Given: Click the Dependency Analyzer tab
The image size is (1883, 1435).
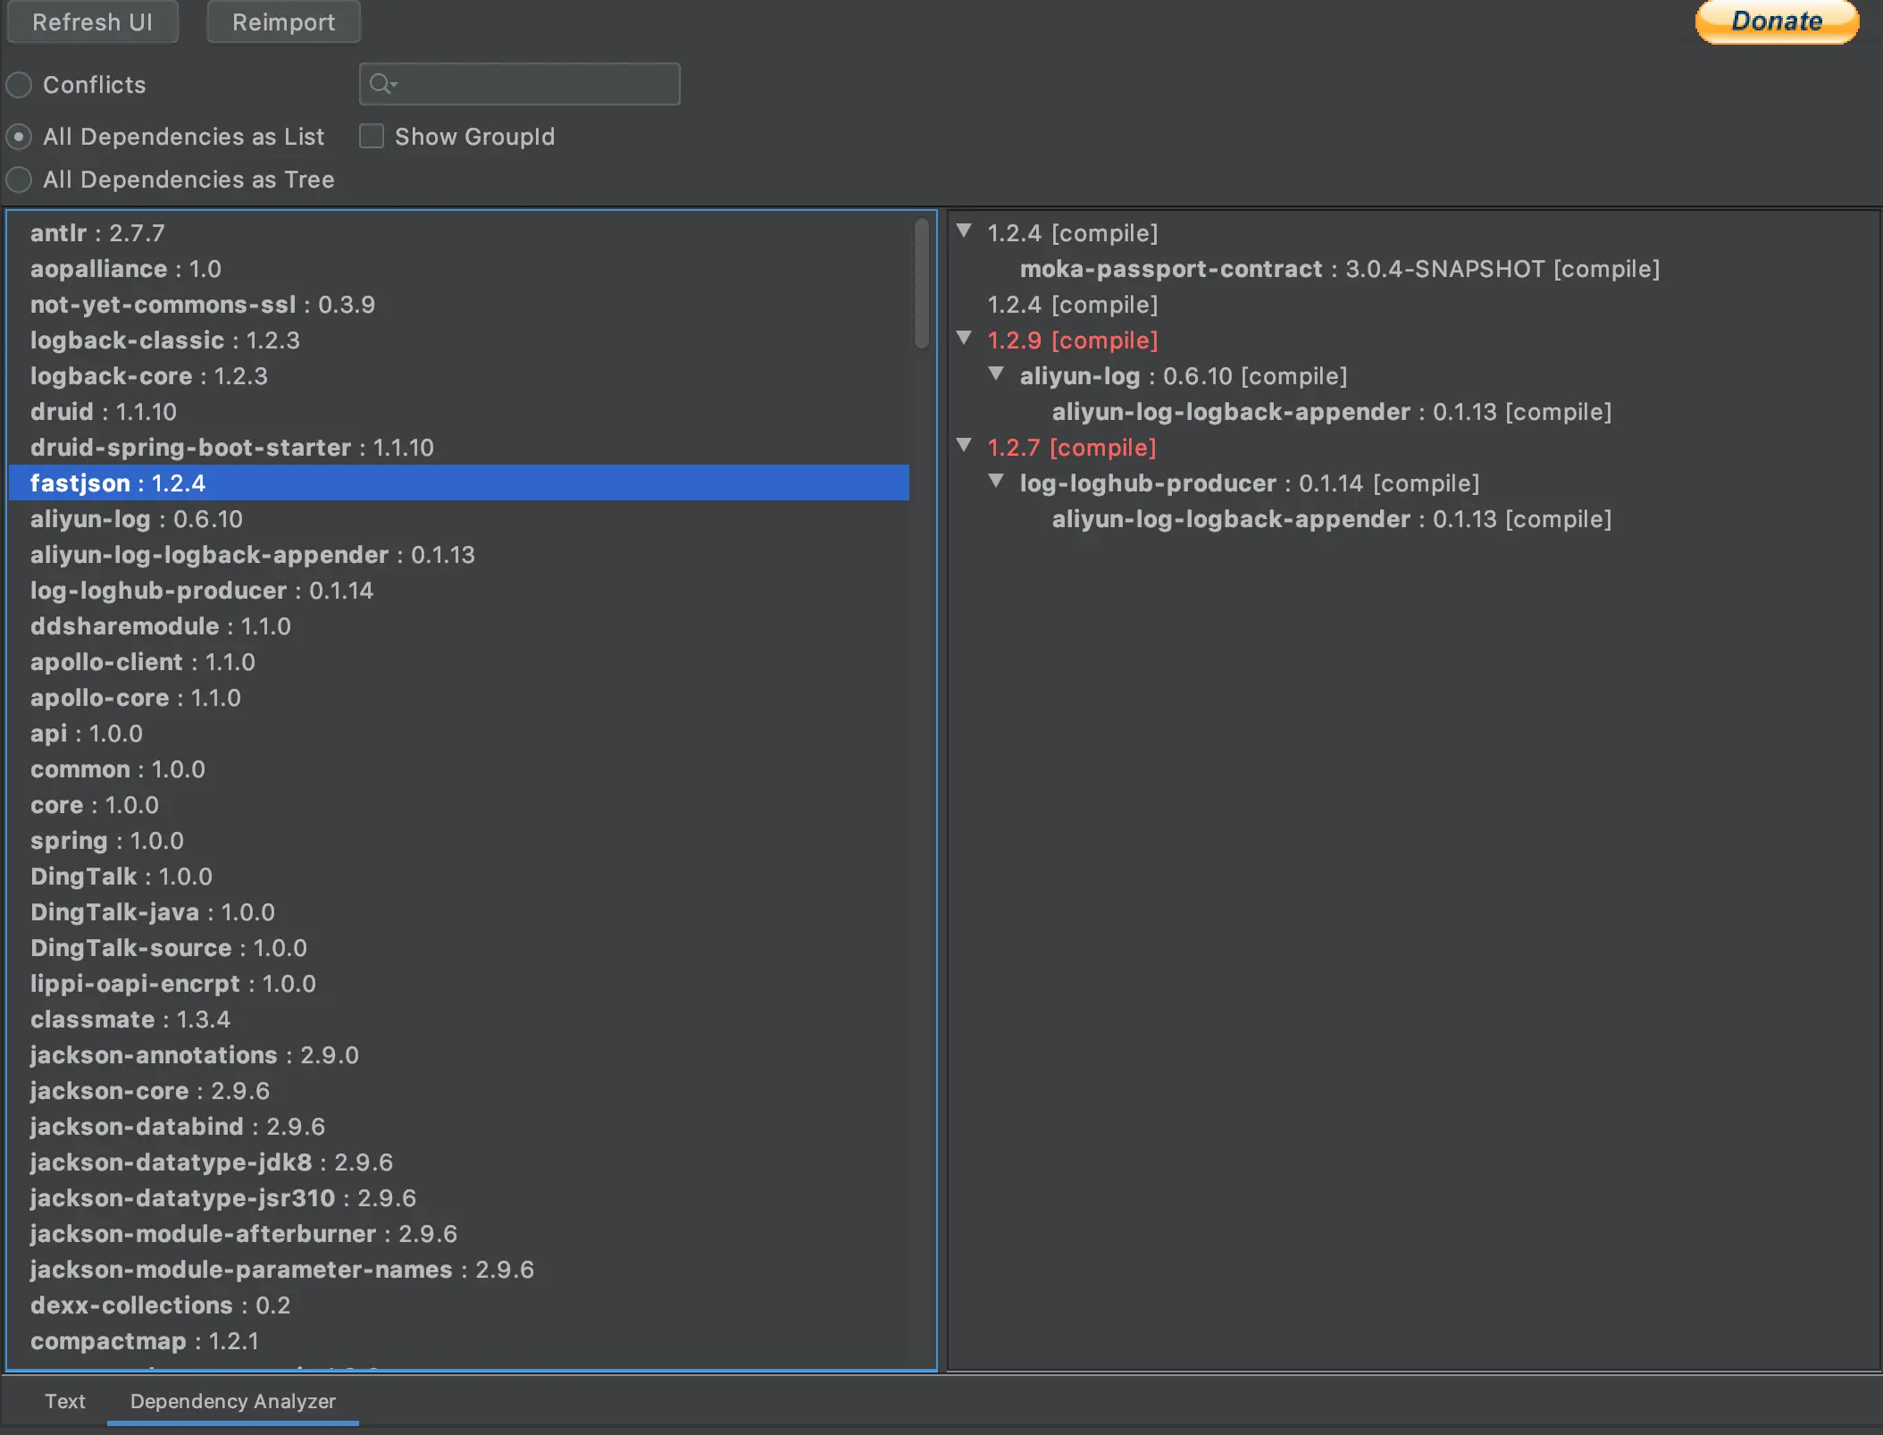Looking at the screenshot, I should click(231, 1401).
